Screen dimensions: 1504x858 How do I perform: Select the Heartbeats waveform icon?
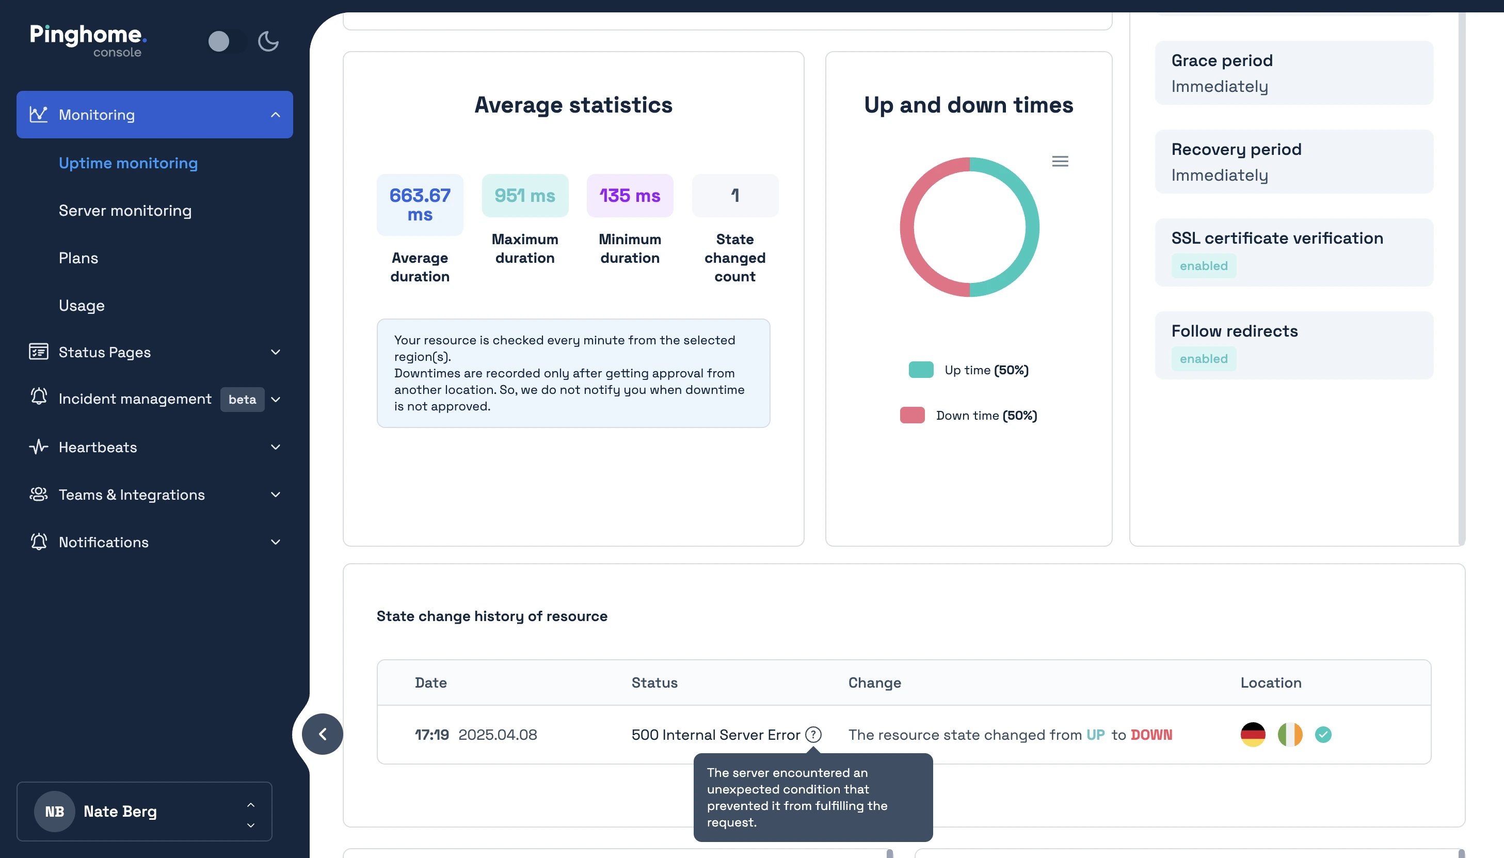pyautogui.click(x=38, y=447)
